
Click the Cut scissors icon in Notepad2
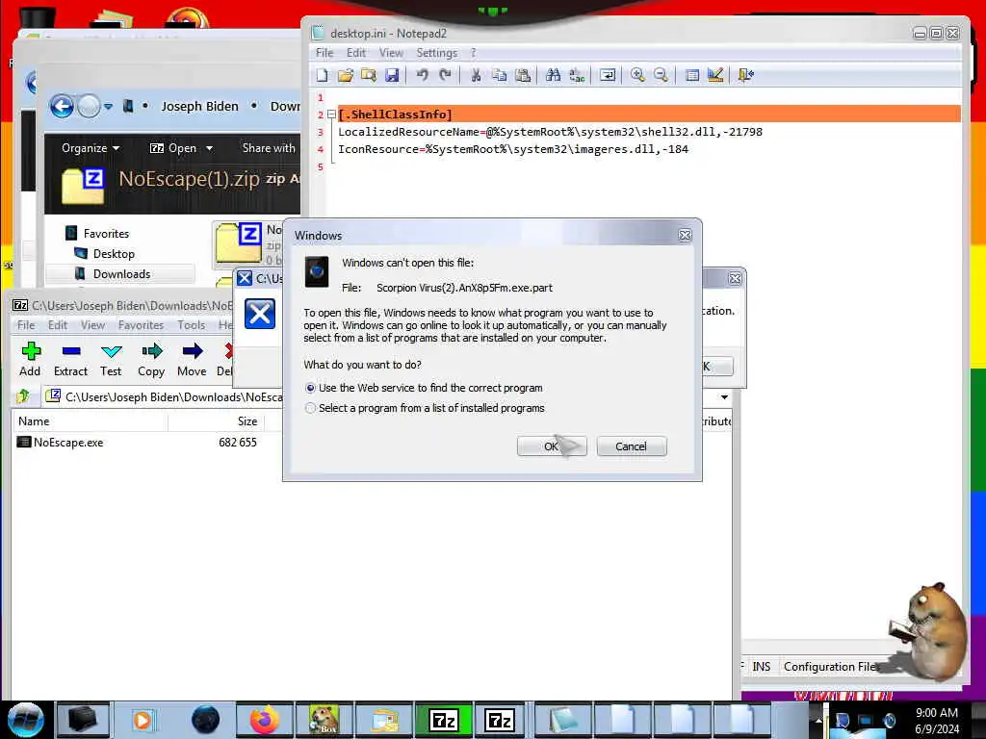(476, 75)
